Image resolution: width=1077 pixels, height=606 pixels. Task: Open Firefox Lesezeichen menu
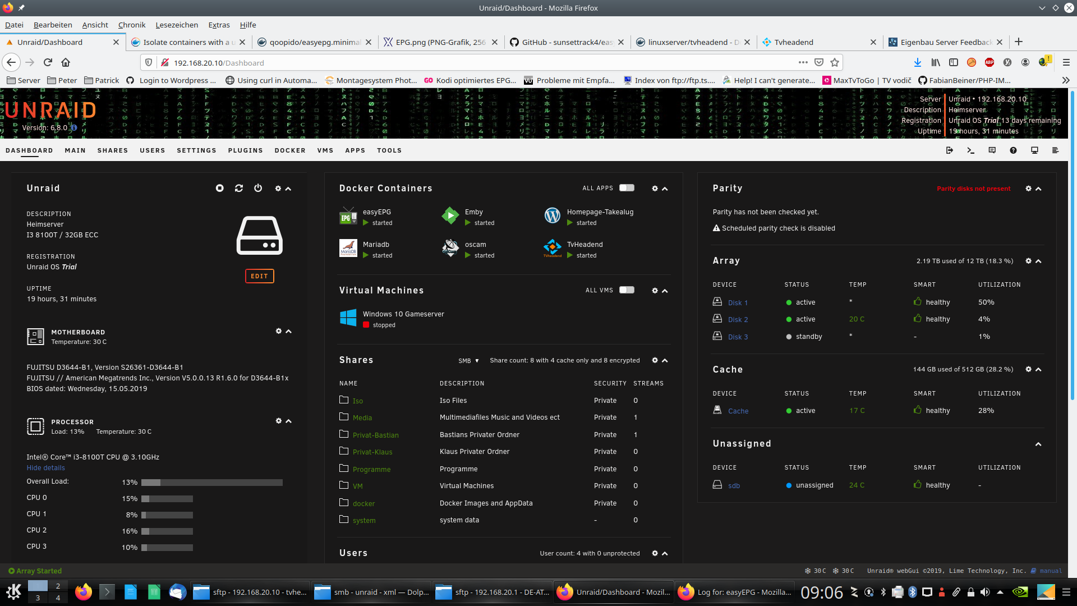177,25
